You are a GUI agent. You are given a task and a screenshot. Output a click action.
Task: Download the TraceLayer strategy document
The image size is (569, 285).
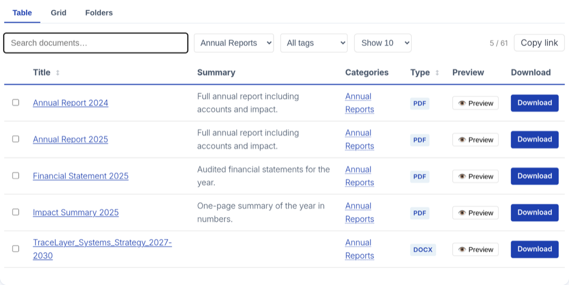point(534,249)
